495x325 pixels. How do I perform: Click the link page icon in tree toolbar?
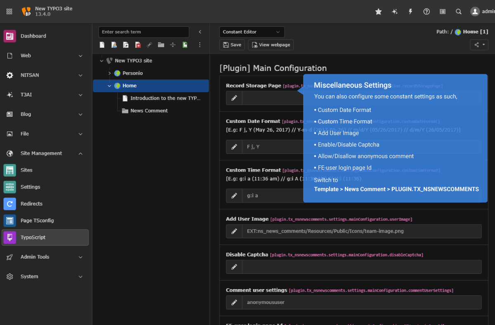[149, 45]
